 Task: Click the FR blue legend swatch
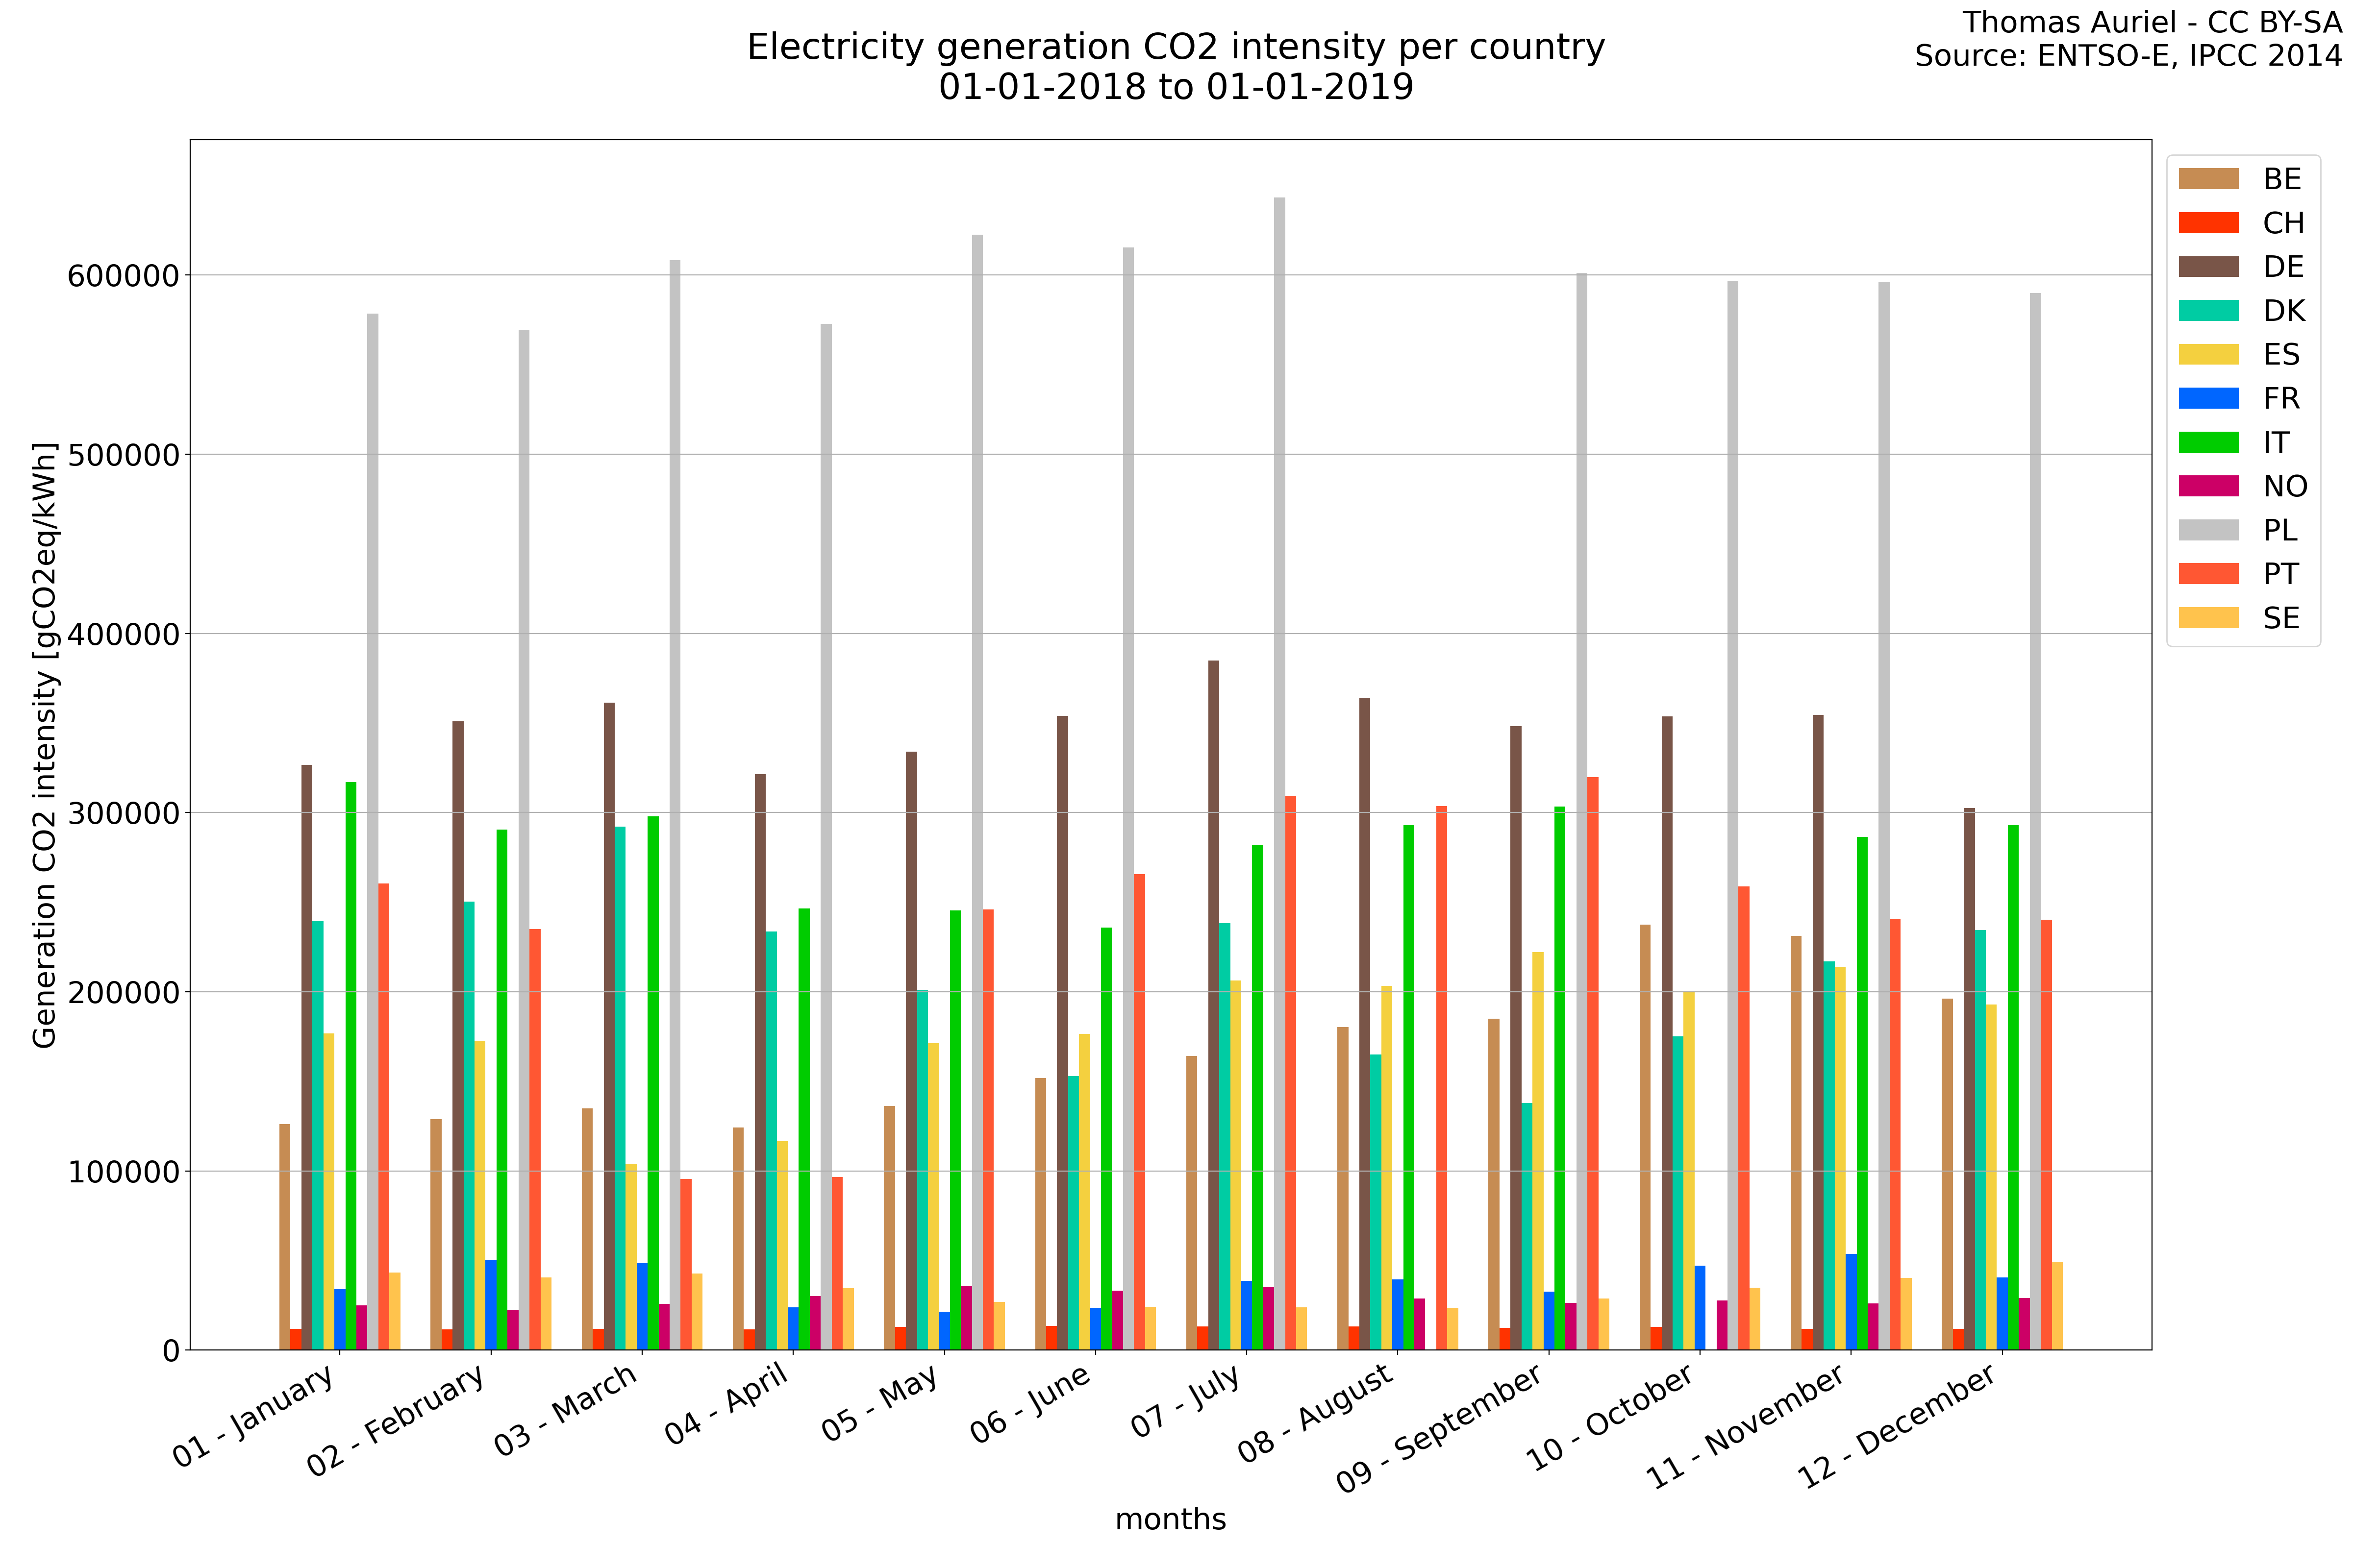tap(2208, 399)
